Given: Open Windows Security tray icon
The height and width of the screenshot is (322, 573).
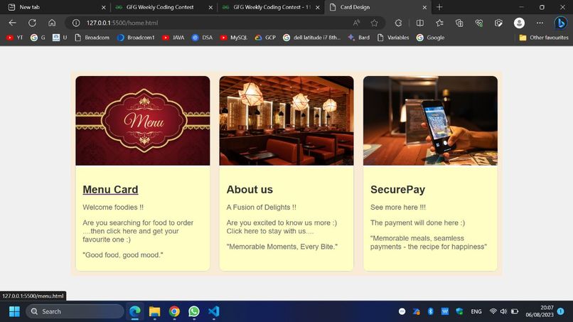Looking at the screenshot, I should pos(459,311).
